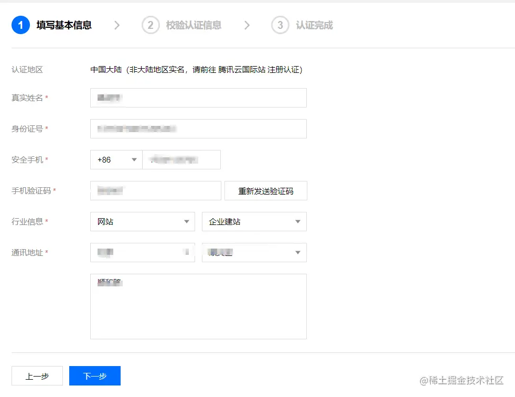Click the 通讯地址 label

click(27, 252)
